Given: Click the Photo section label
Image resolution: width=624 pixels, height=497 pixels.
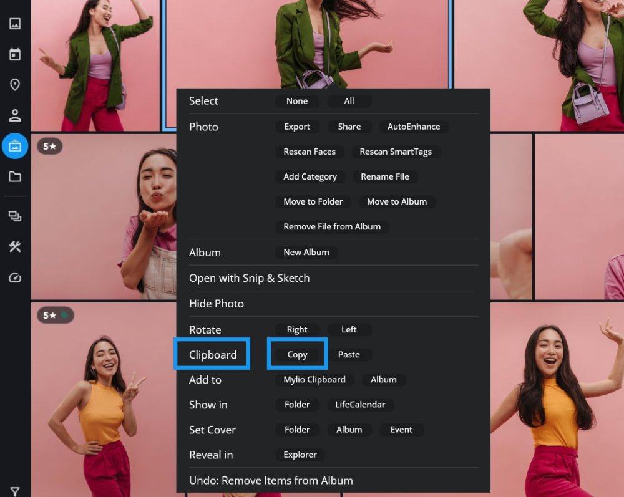Looking at the screenshot, I should 203,127.
